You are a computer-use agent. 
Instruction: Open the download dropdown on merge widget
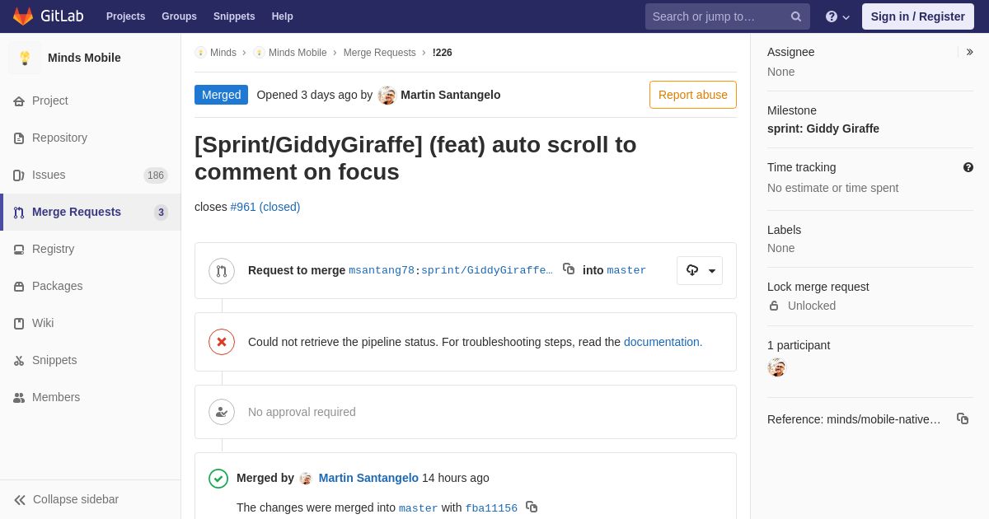pyautogui.click(x=700, y=270)
